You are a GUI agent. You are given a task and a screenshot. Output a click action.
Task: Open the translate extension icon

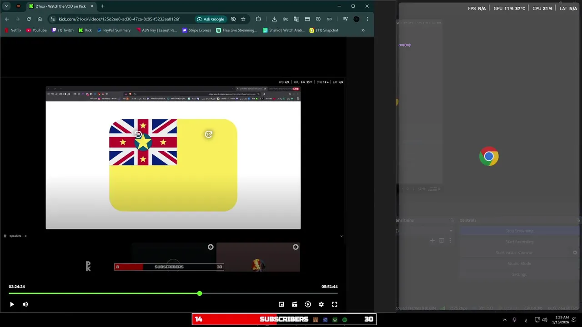click(x=296, y=19)
